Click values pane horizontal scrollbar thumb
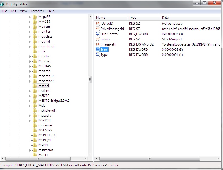223x170 pixels. coord(150,158)
